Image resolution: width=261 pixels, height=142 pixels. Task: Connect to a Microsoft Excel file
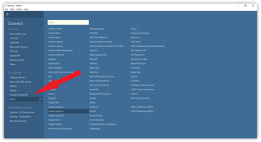tap(17, 34)
